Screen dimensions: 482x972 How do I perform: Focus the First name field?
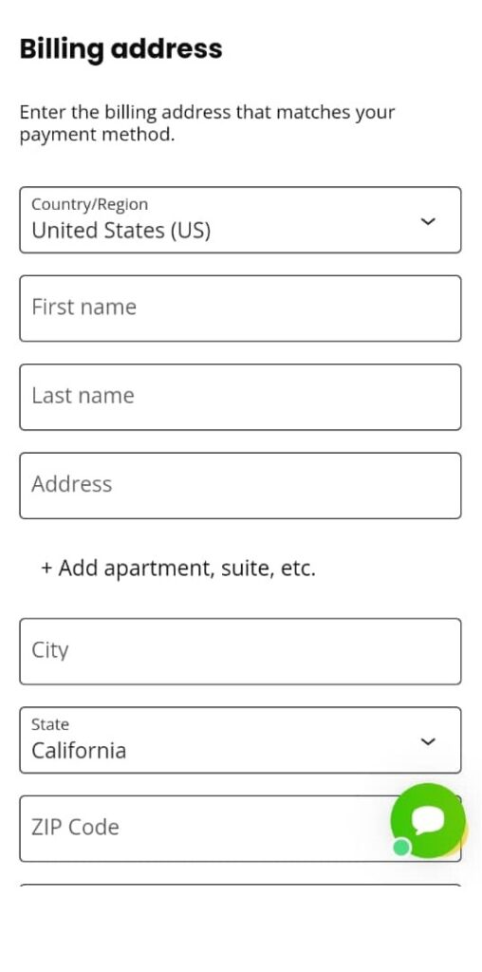tap(240, 308)
